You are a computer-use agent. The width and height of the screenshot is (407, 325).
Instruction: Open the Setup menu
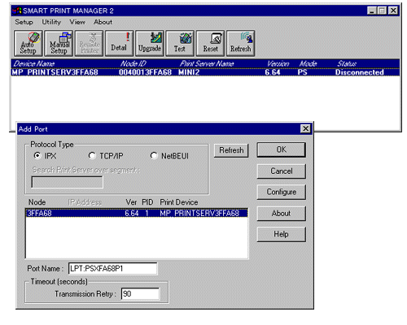pyautogui.click(x=24, y=22)
